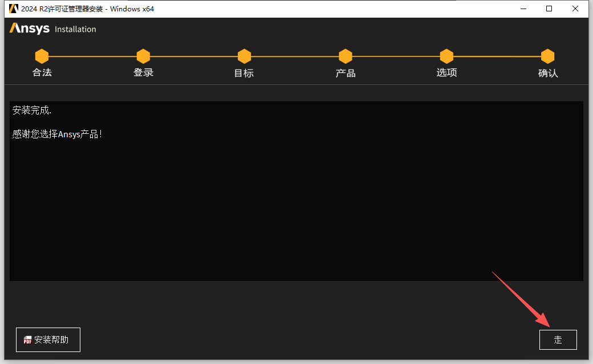Image resolution: width=593 pixels, height=364 pixels.
Task: Click the 确认 step hexagon icon
Action: [x=547, y=56]
